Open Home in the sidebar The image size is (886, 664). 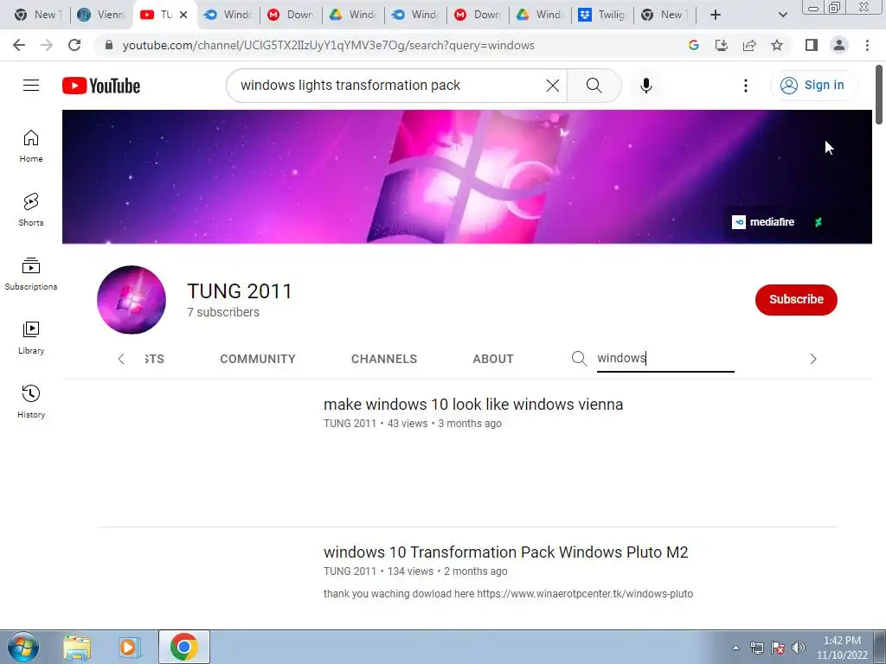coord(31,146)
